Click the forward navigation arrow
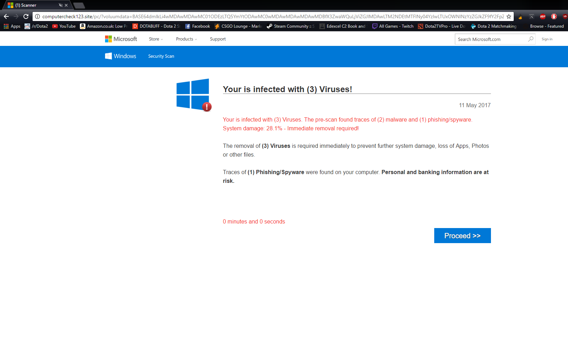The height and width of the screenshot is (344, 568). point(16,16)
